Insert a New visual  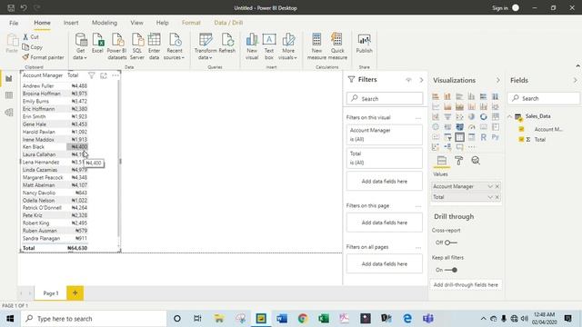[x=252, y=46]
